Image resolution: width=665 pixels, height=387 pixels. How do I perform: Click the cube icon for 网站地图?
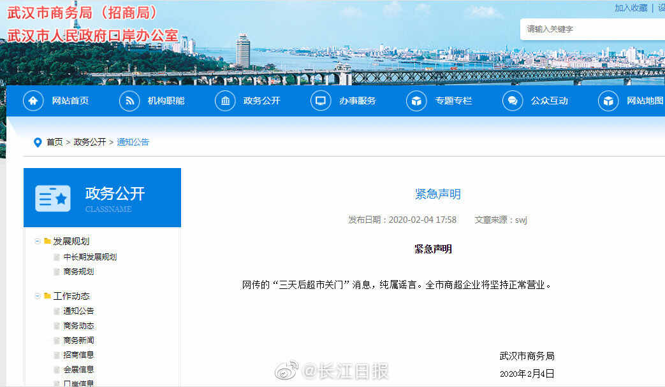pos(608,101)
